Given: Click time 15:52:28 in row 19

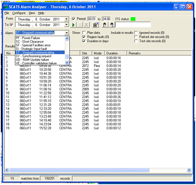Looking at the screenshot, I should (45, 128).
